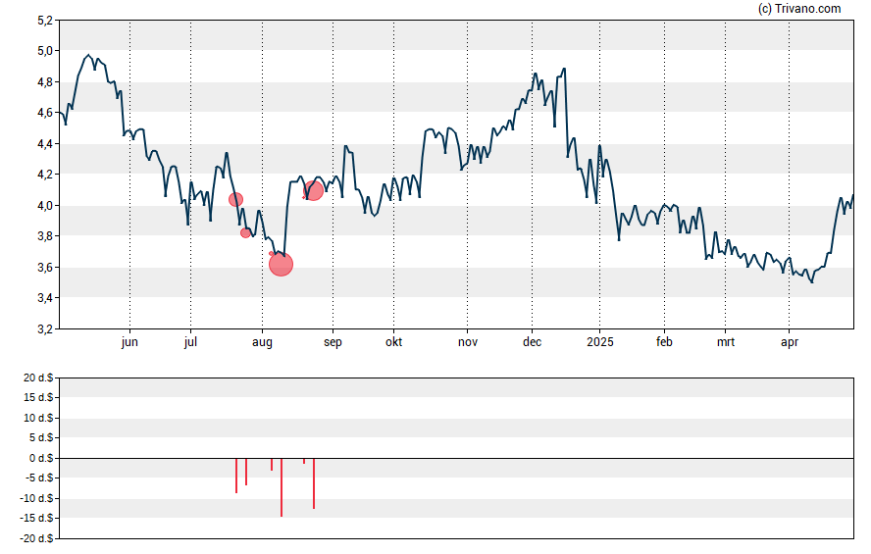
Task: Click the 'sep' month label
Action: 333,342
